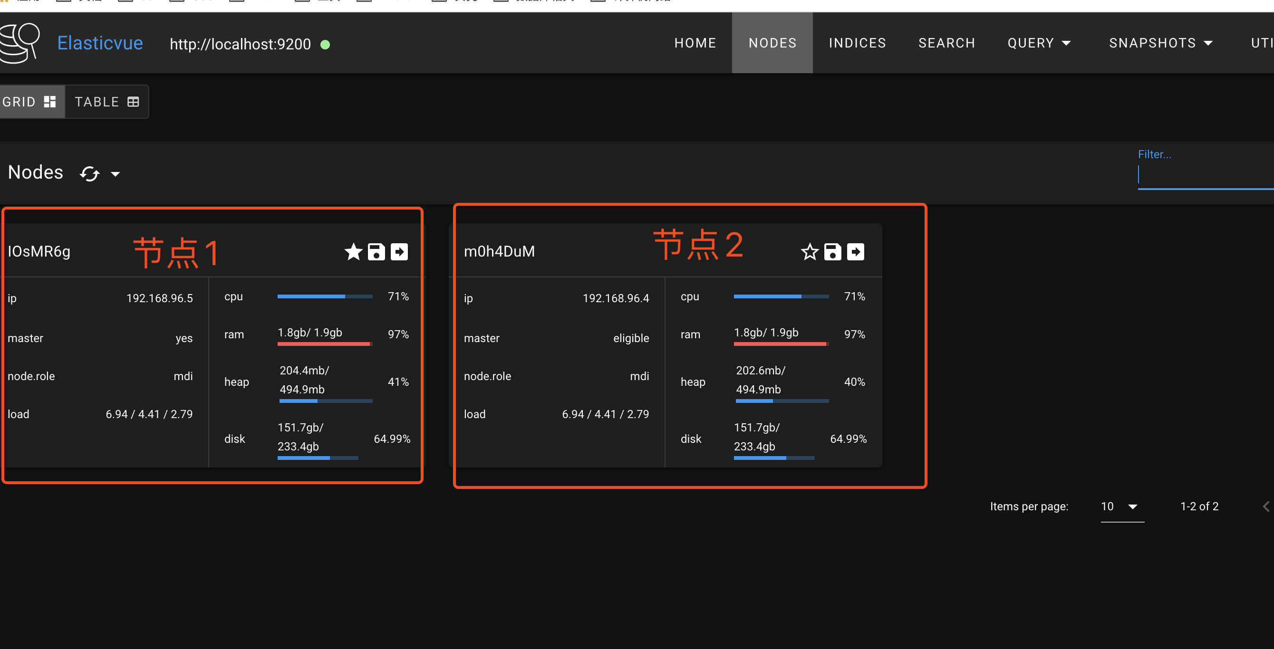The height and width of the screenshot is (649, 1274).
Task: Click the Elasticvue title link
Action: coord(100,43)
